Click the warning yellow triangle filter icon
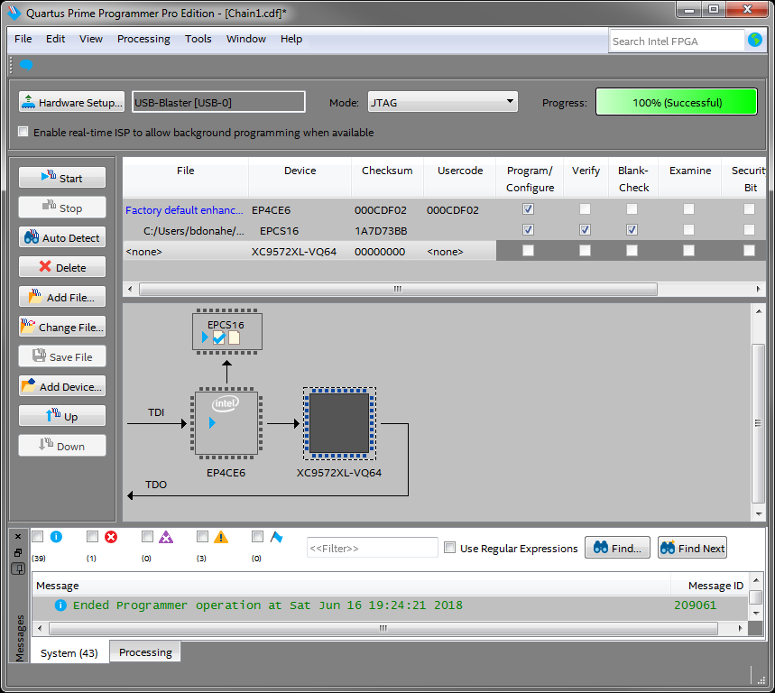 pyautogui.click(x=221, y=537)
